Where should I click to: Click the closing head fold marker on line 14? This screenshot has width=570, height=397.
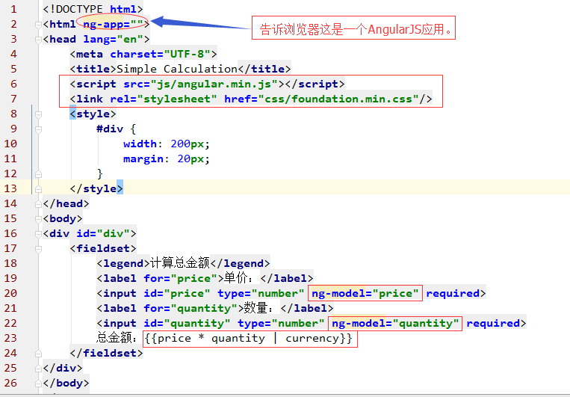(x=38, y=204)
